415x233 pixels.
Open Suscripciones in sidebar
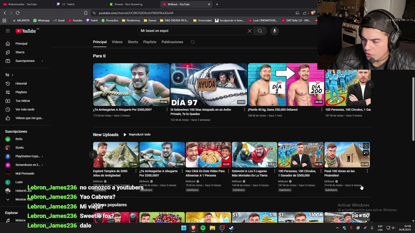click(26, 61)
